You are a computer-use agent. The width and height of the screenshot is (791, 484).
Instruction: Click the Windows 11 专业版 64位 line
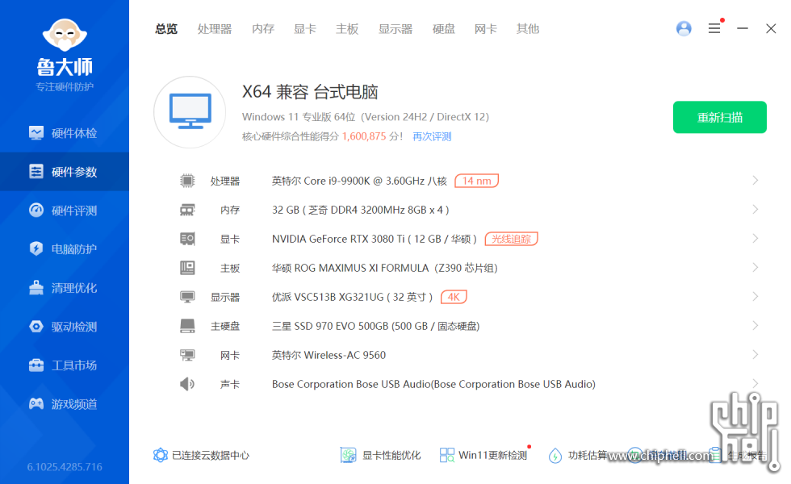366,117
